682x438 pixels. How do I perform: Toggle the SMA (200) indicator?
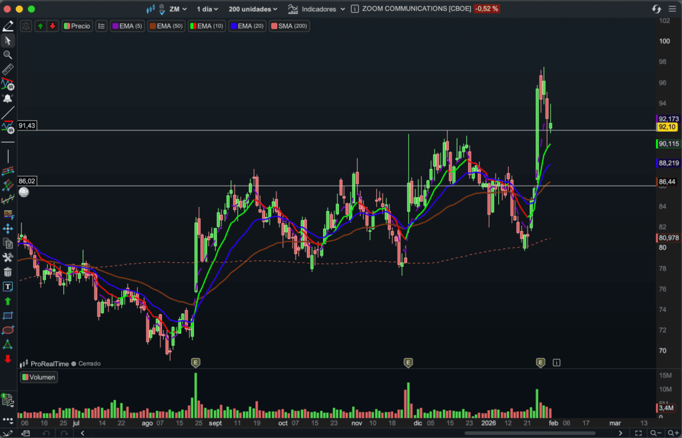[x=289, y=26]
